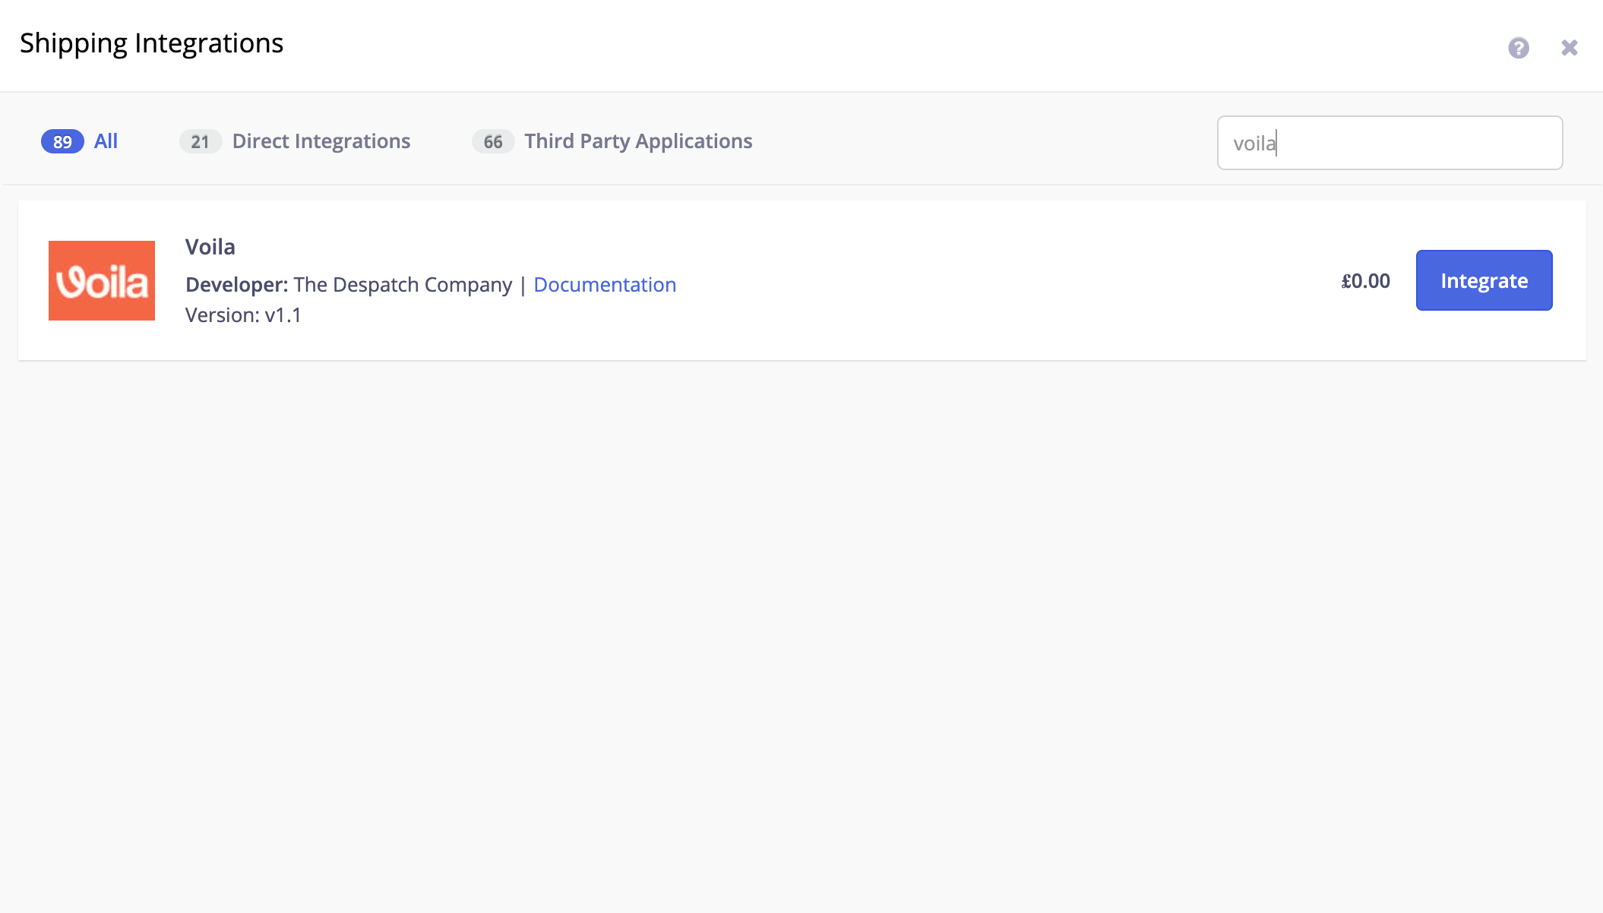Open the Voila Documentation link
The width and height of the screenshot is (1603, 913).
click(x=605, y=285)
